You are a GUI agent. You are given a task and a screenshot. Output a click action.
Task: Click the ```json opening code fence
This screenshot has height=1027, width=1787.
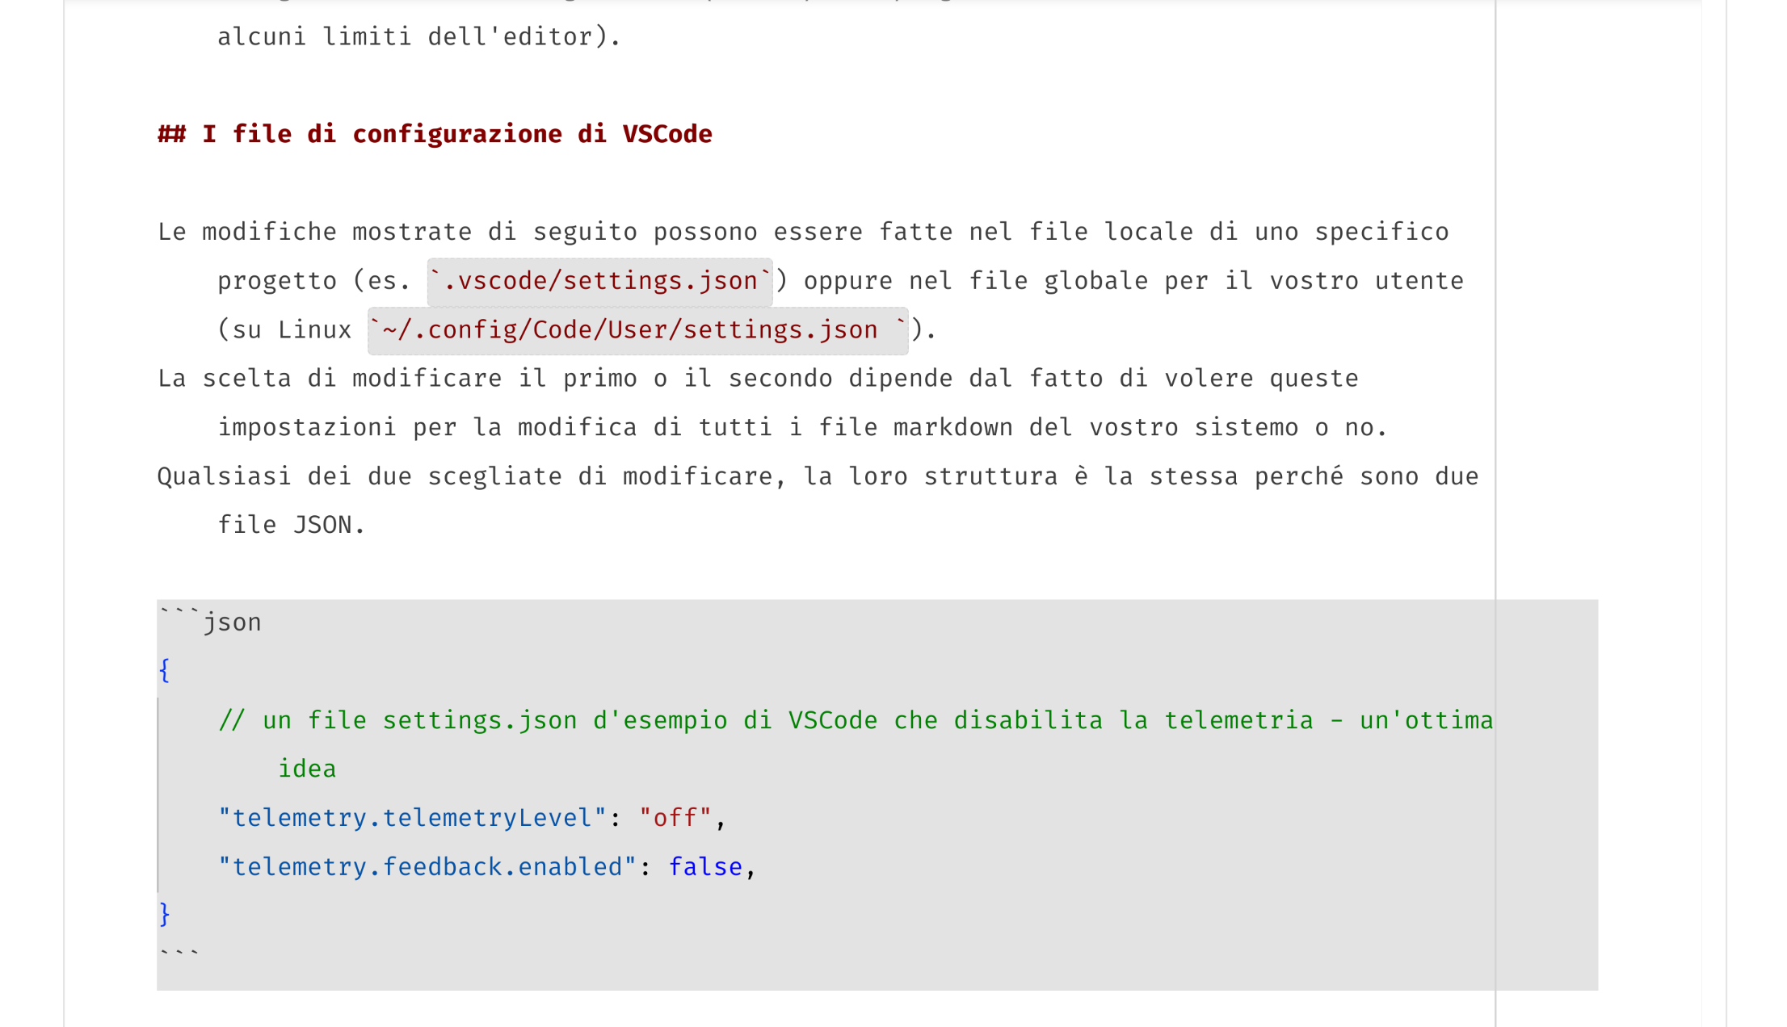[210, 622]
